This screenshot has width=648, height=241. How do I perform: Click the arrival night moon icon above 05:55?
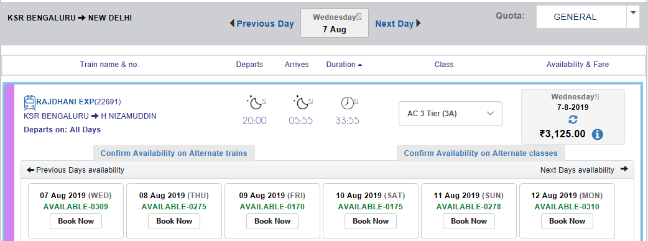tap(300, 102)
